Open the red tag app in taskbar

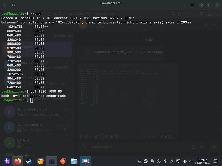click(x=63, y=161)
